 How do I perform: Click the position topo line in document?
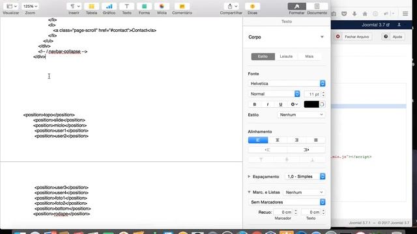[49, 115]
